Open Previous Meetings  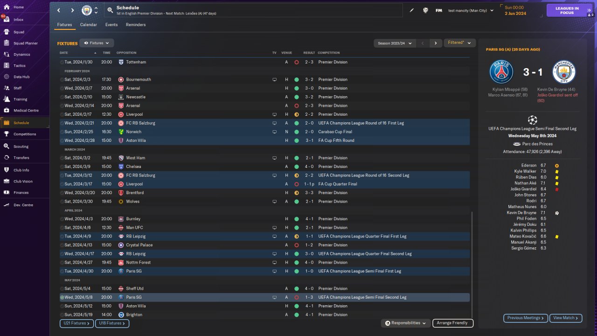tap(525, 318)
